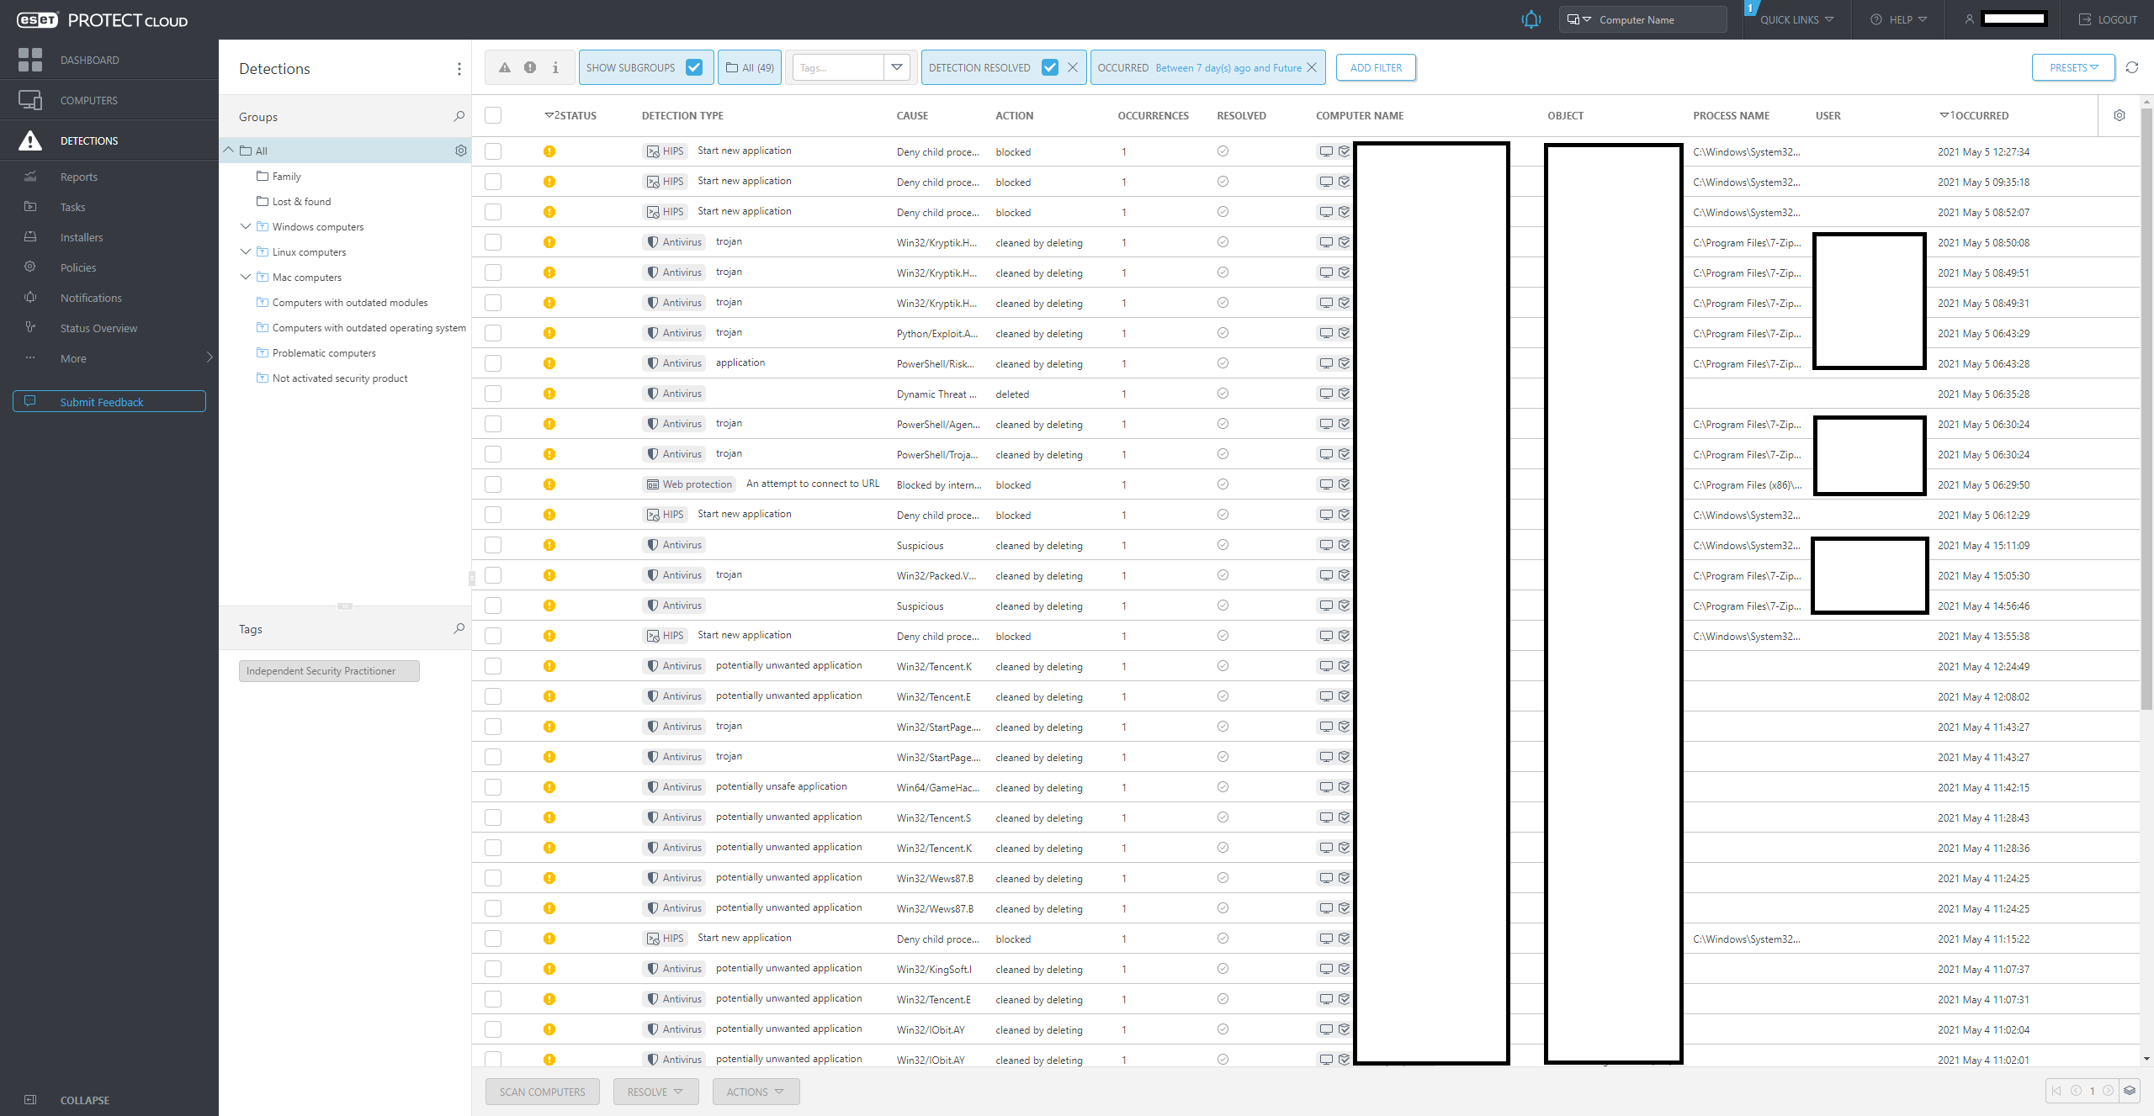Open the Tags filter dropdown arrow
The height and width of the screenshot is (1116, 2154).
(x=897, y=67)
